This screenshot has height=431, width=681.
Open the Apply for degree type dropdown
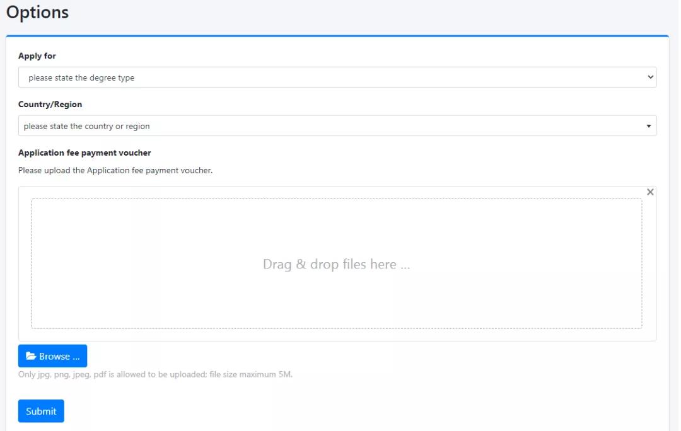(337, 78)
